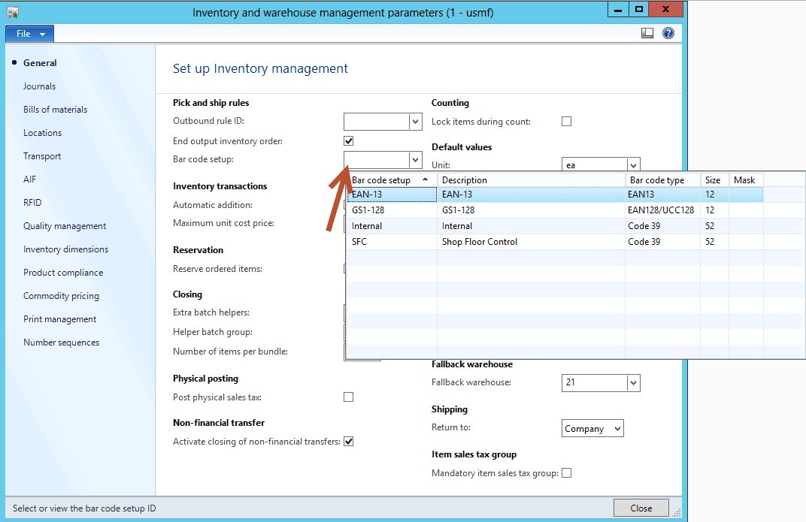This screenshot has height=522, width=806.
Task: Select the EAN-13 row in the lookup list
Action: click(391, 195)
